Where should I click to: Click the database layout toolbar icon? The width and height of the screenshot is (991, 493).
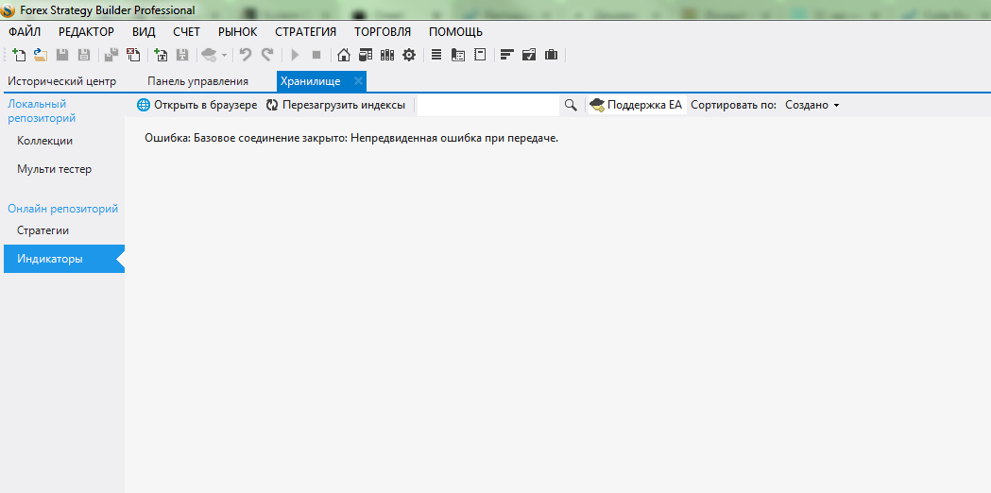366,55
